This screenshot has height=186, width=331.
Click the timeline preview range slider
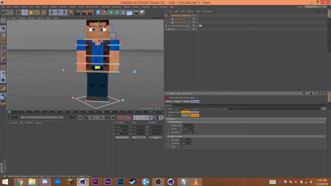click(x=42, y=117)
